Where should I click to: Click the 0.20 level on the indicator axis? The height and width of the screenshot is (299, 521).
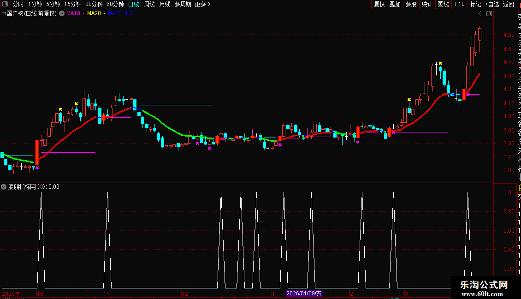point(509,269)
